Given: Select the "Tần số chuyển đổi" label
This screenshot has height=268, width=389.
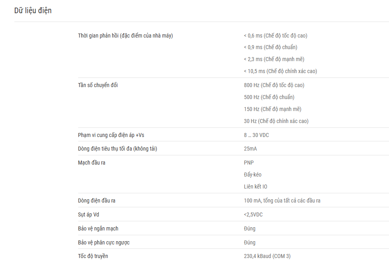Looking at the screenshot, I should tap(98, 85).
